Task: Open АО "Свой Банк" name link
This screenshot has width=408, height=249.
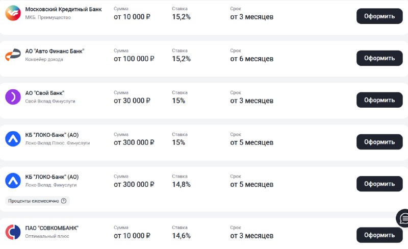Action: (x=45, y=93)
